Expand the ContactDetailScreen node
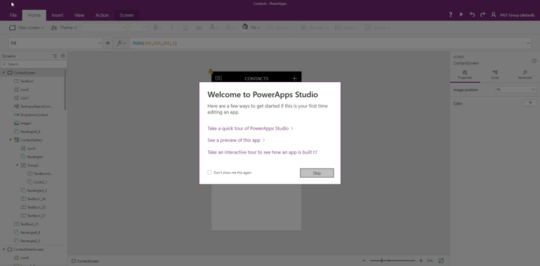Viewport: 540px width, 266px height. [4, 249]
